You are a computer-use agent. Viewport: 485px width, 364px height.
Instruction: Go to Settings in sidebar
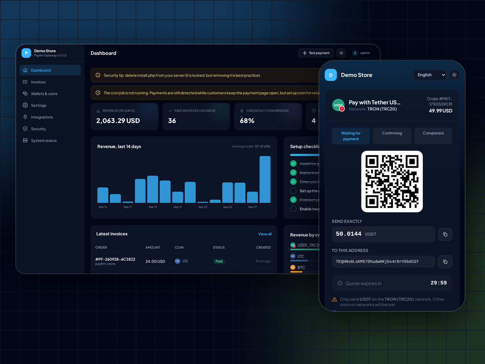click(x=50, y=105)
